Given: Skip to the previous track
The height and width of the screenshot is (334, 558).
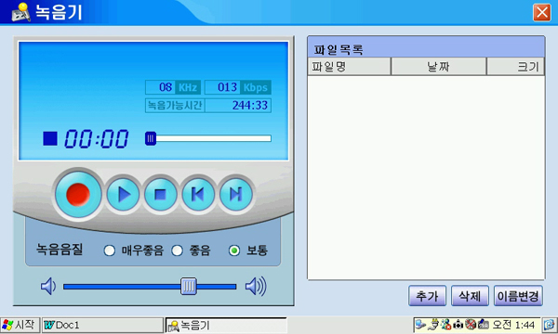Looking at the screenshot, I should point(198,195).
